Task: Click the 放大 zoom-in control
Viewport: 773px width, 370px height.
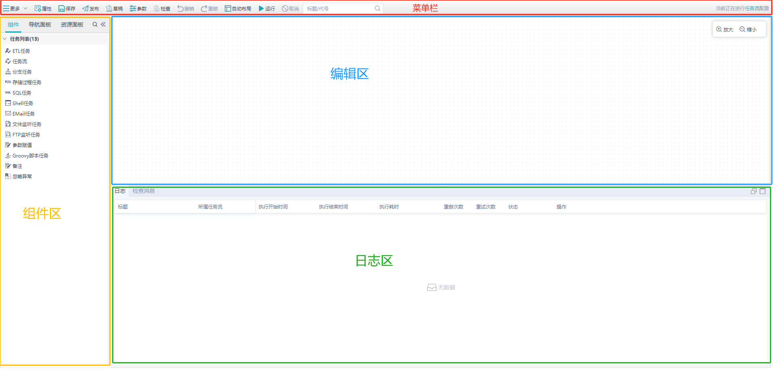Action: (724, 29)
